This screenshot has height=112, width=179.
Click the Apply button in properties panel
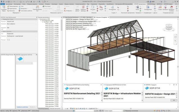(32, 107)
